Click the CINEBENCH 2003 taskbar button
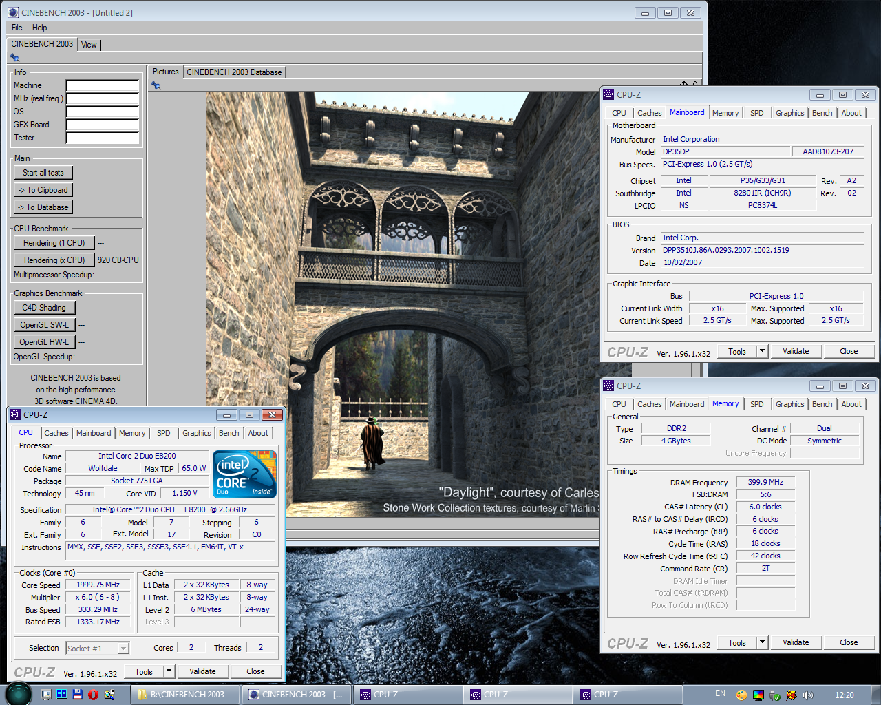This screenshot has height=705, width=881. [297, 695]
